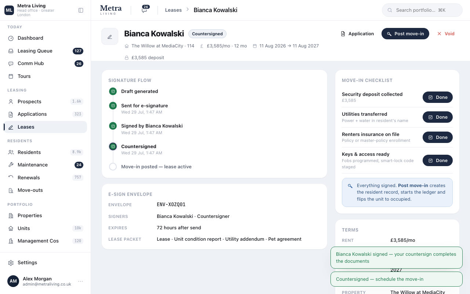Click the Countersigned green step icon
Image resolution: width=470 pixels, height=294 pixels.
[x=113, y=146]
